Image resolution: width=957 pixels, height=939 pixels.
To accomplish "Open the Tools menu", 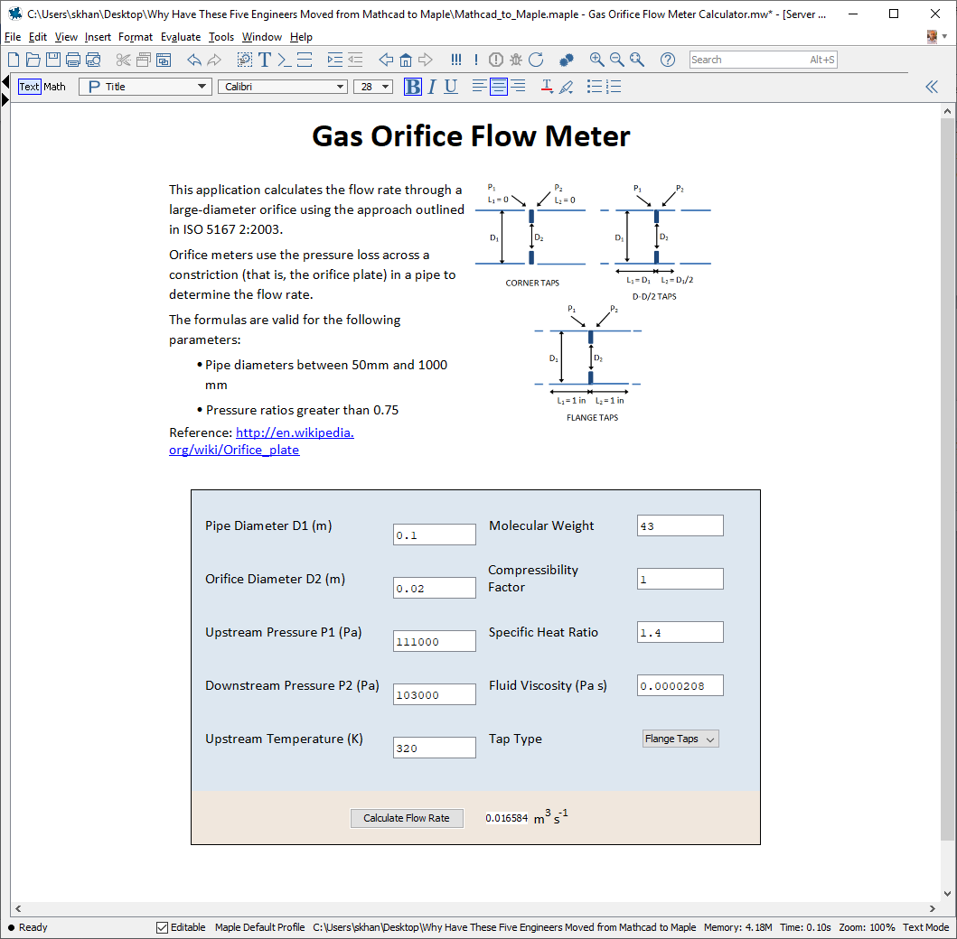I will pyautogui.click(x=220, y=37).
